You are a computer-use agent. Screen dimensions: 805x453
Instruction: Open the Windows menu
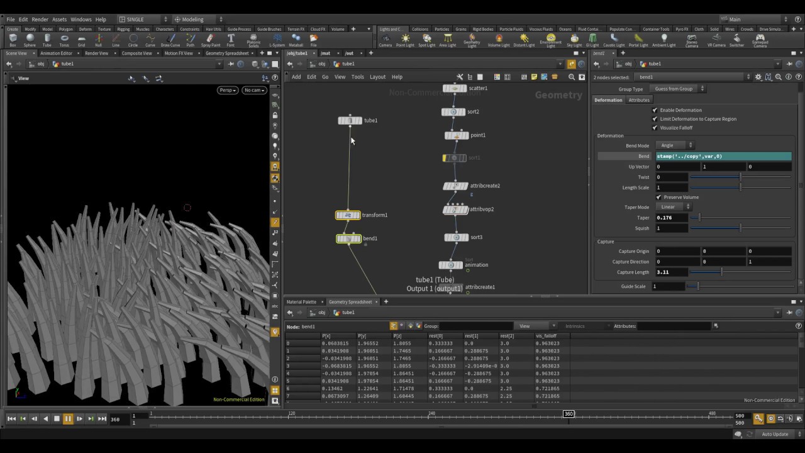81,20
